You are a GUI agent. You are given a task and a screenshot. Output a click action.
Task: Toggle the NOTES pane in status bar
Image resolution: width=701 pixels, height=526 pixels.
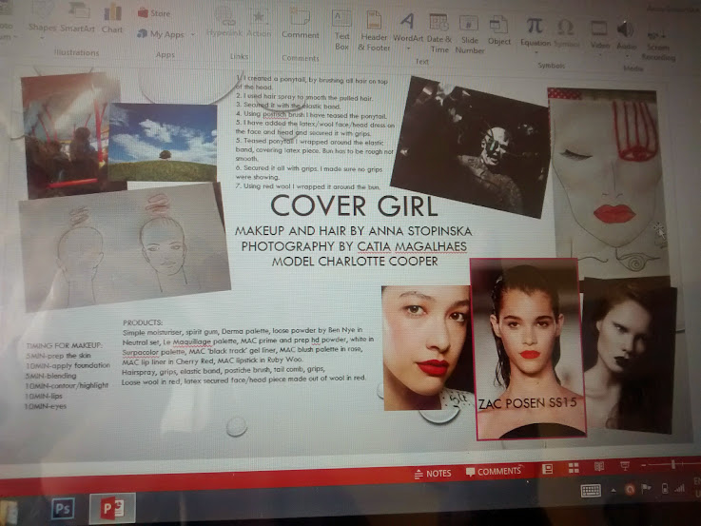[433, 472]
